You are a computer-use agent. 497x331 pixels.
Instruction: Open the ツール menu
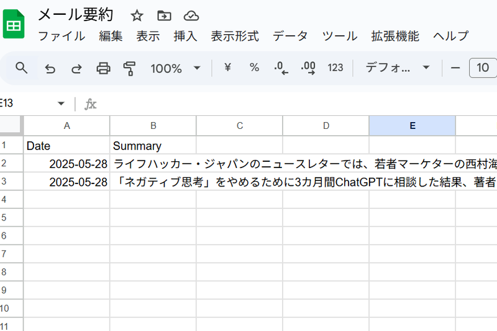point(340,36)
